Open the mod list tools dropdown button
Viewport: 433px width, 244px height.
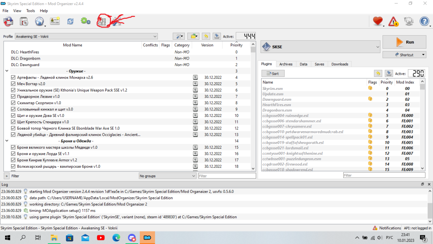(179, 36)
